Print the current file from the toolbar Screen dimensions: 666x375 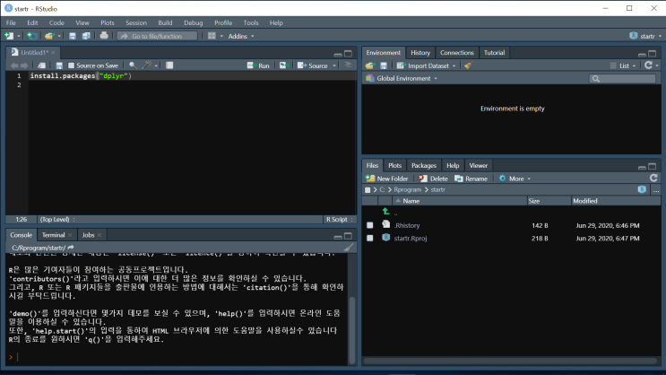coord(104,36)
